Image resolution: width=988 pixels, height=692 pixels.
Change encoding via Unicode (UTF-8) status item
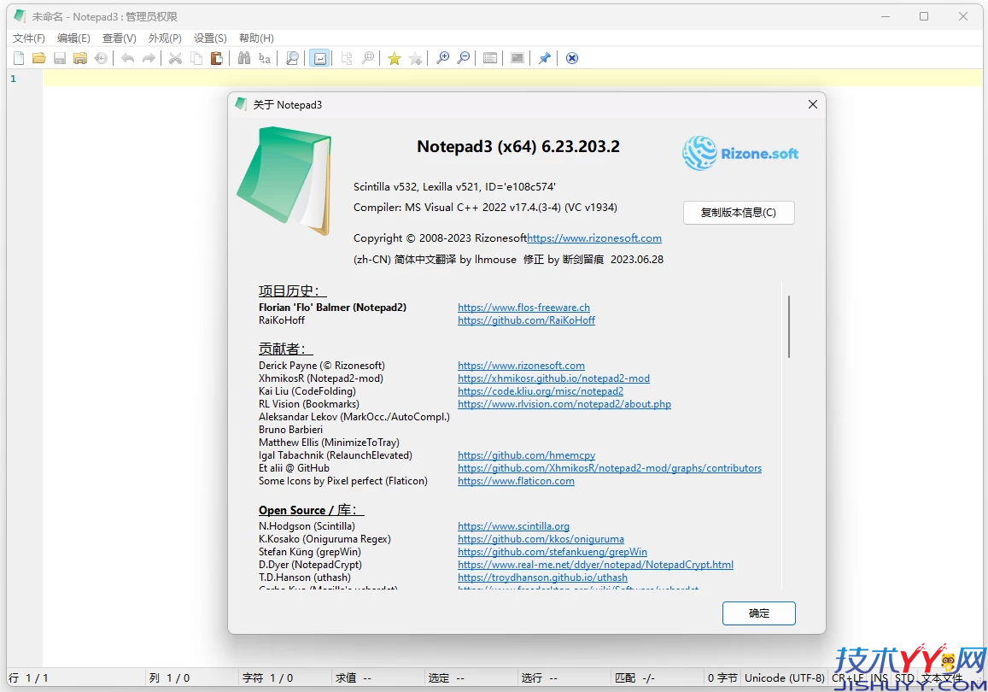(x=784, y=677)
